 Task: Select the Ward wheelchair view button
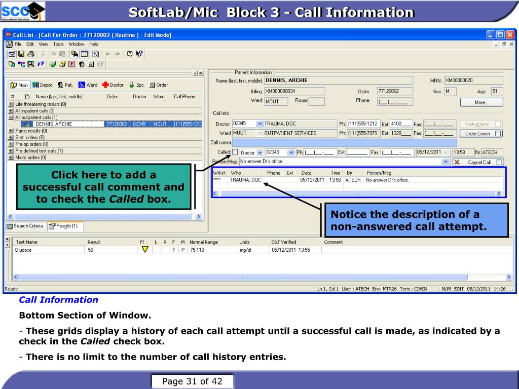tap(88, 85)
